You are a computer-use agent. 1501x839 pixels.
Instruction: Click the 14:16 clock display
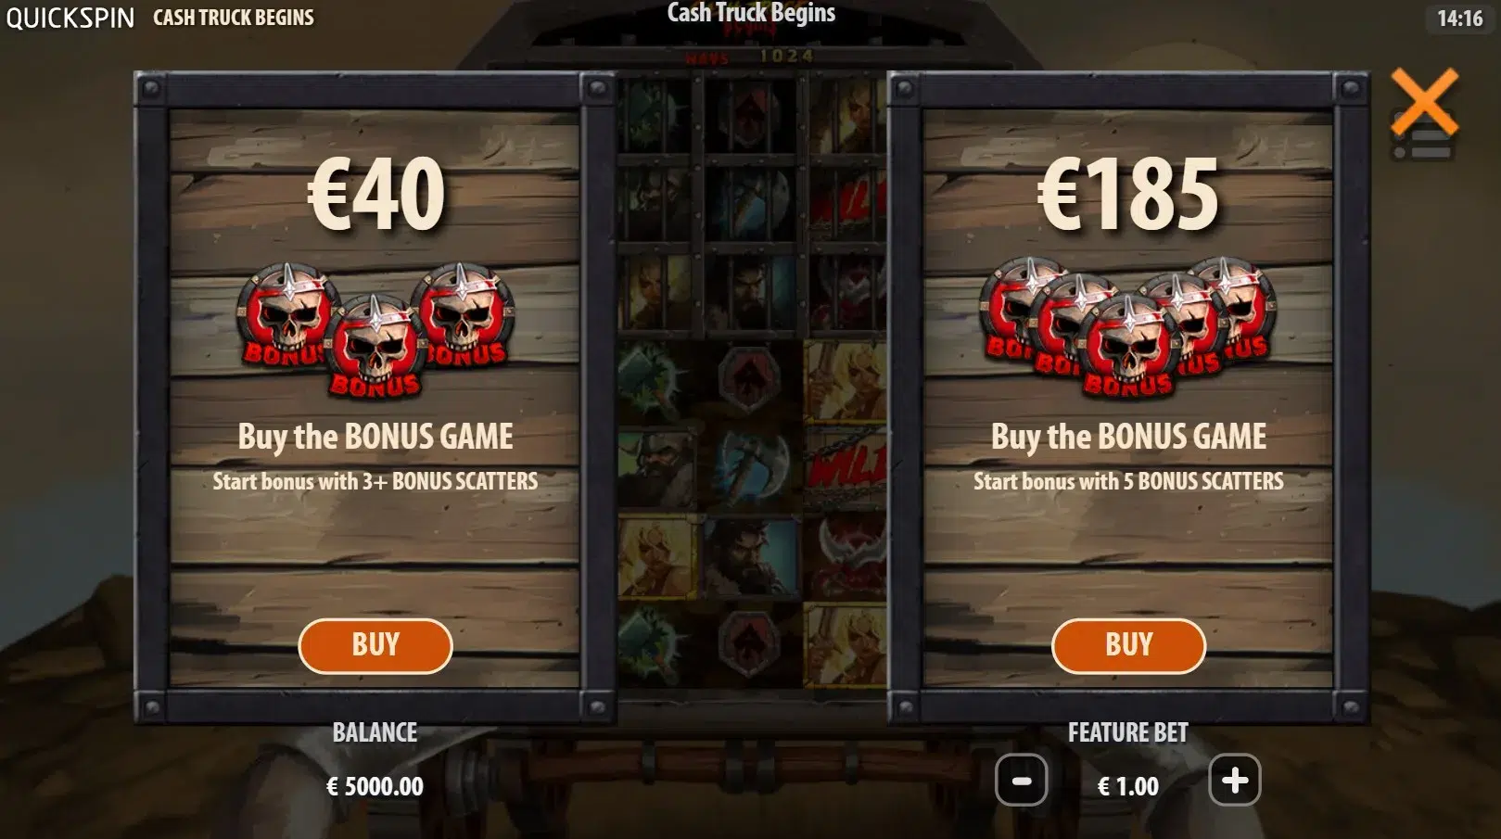pos(1459,18)
